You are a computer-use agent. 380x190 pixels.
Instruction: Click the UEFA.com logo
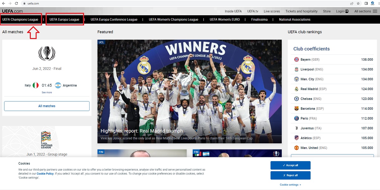click(x=12, y=11)
